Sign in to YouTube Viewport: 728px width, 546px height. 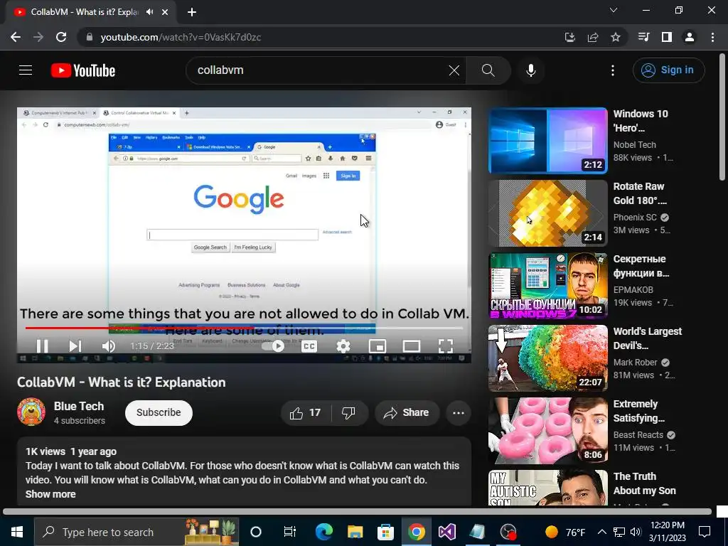pos(668,70)
